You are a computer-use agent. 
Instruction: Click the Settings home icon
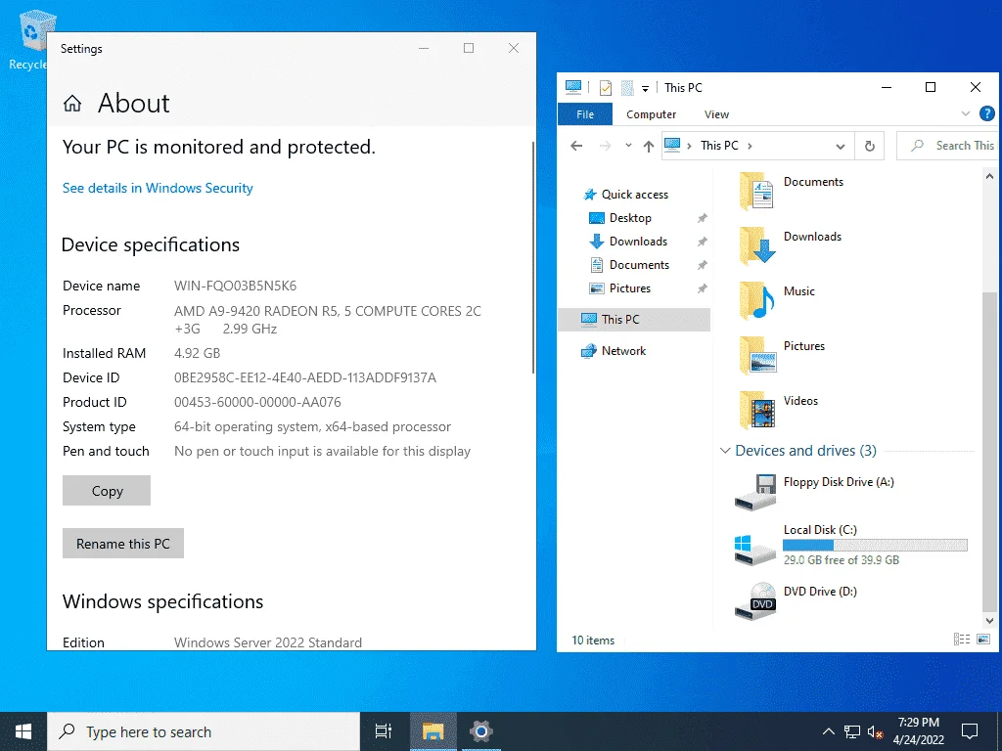click(72, 104)
